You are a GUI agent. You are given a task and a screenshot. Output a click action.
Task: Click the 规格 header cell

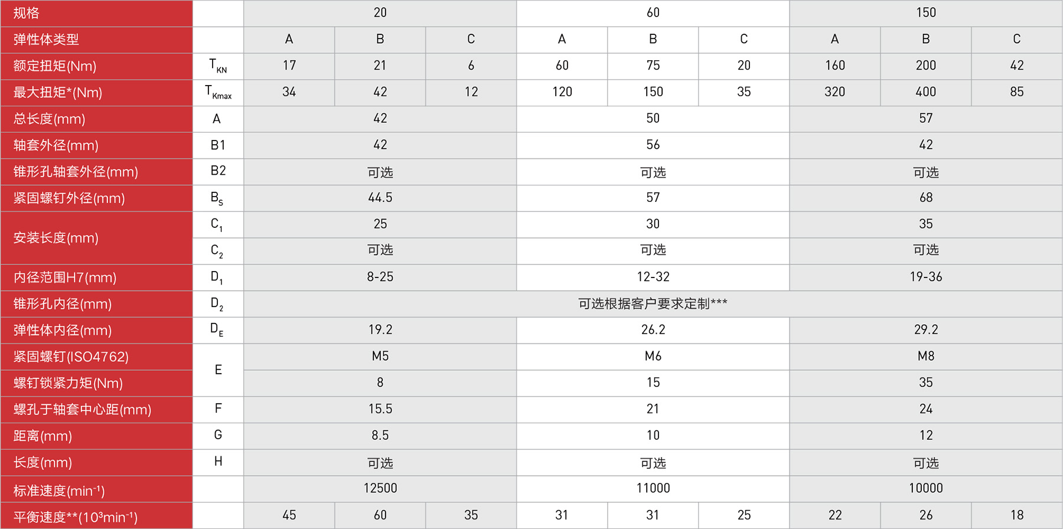(x=96, y=13)
